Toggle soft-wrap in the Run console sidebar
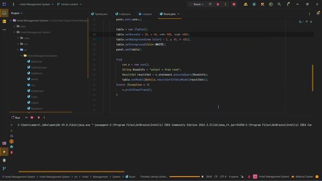The width and height of the screenshot is (322, 181). point(12,136)
